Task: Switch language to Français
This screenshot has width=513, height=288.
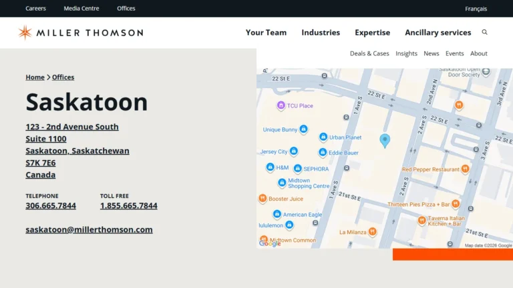Action: point(476,9)
